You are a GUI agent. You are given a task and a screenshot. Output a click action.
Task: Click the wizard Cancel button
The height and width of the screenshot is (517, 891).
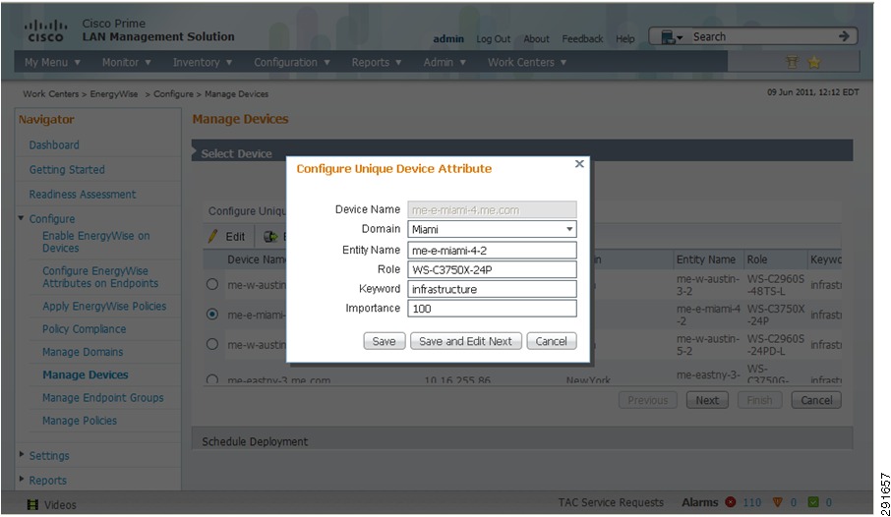[816, 400]
